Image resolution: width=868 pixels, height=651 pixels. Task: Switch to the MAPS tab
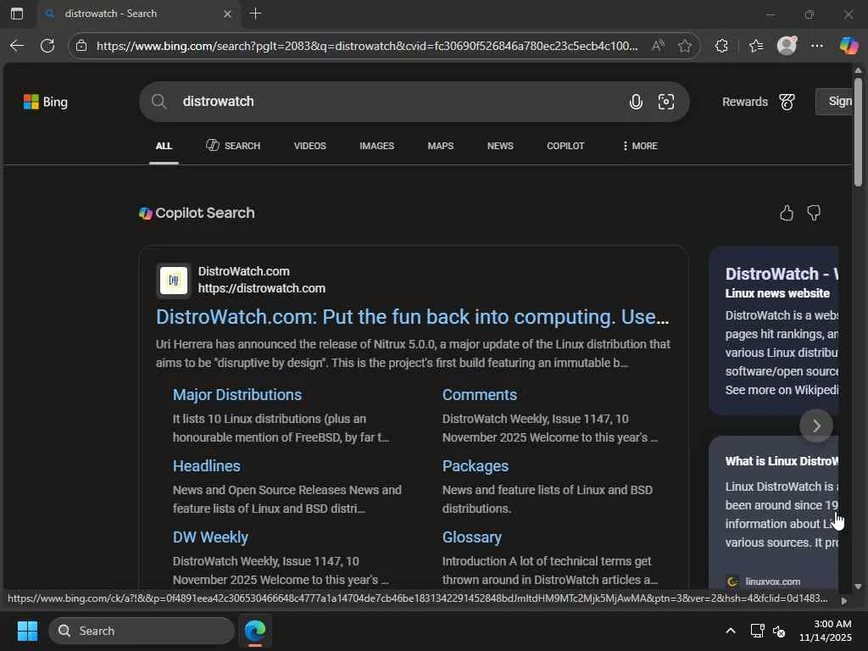(440, 146)
